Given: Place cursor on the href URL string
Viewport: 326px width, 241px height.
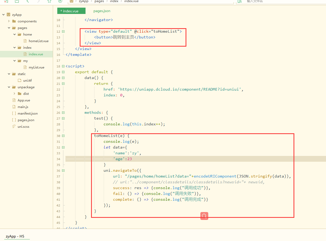Looking at the screenshot, I should pyautogui.click(x=180, y=89).
